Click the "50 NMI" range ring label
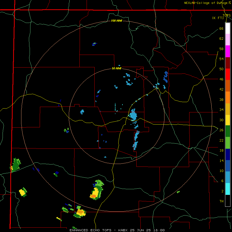Viewport: 232px width, 232px height. point(117,68)
